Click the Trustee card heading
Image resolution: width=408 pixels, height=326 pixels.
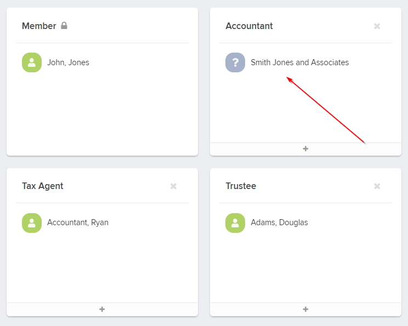tap(241, 186)
